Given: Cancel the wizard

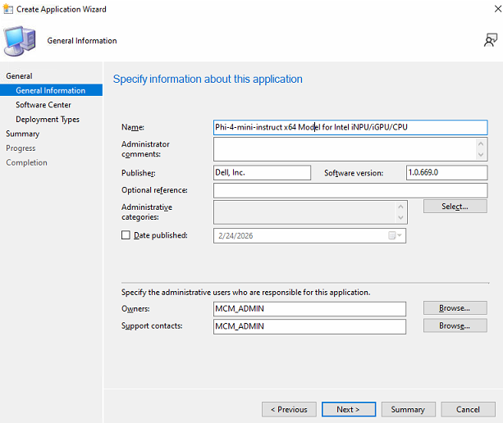Looking at the screenshot, I should (x=468, y=410).
